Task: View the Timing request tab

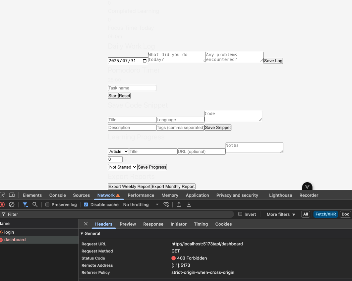Action: pyautogui.click(x=201, y=224)
